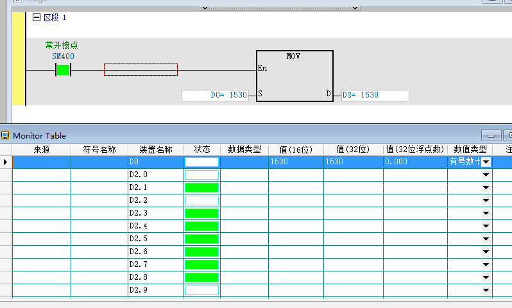This screenshot has width=512, height=308.
Task: Click the D2= 1530 destination operand field
Action: (x=375, y=95)
